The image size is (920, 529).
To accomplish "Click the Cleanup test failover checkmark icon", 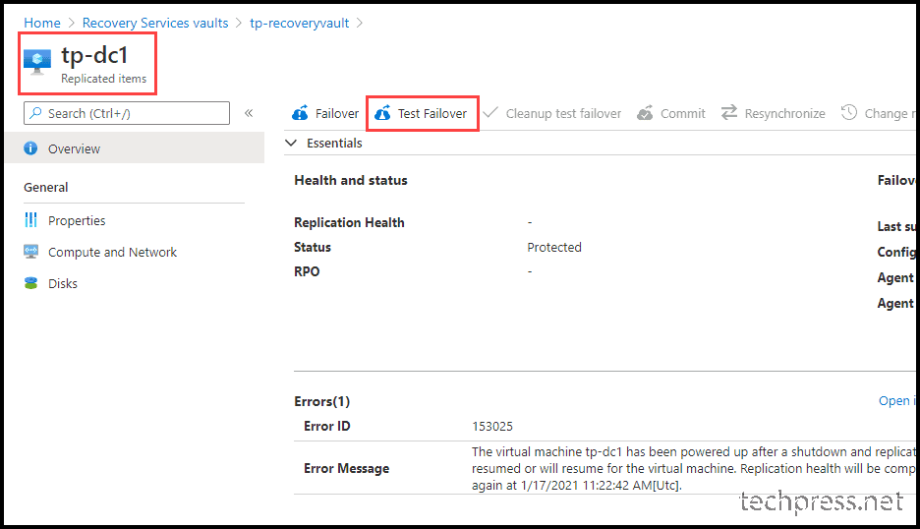I will (x=490, y=112).
